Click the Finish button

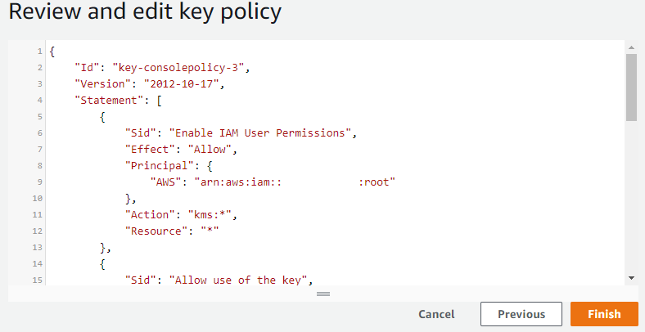coord(604,314)
